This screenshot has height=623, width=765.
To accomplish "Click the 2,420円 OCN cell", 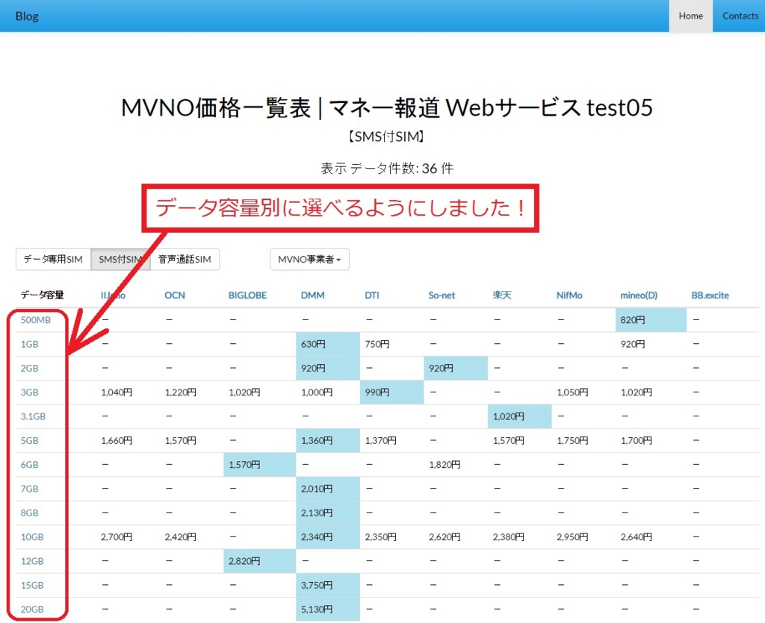I will [192, 537].
